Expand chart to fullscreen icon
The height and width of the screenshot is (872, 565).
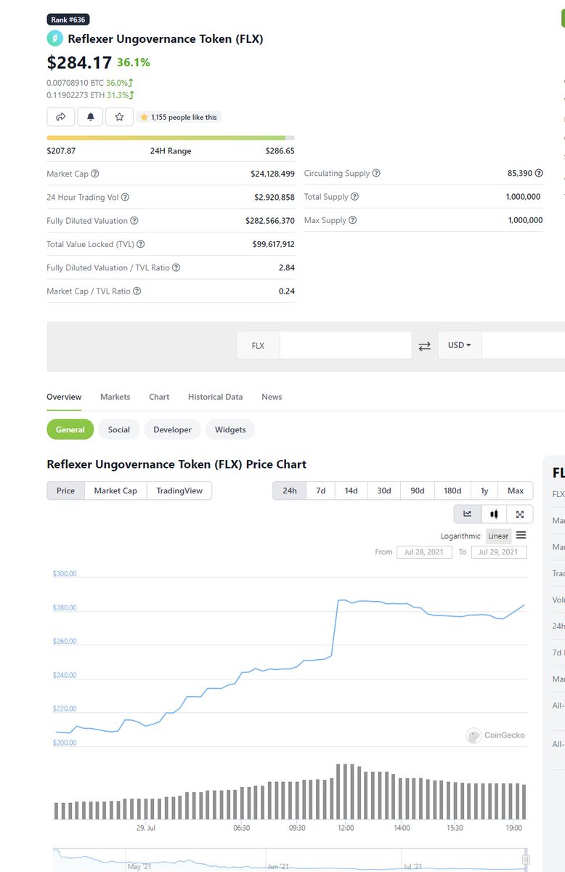click(520, 514)
